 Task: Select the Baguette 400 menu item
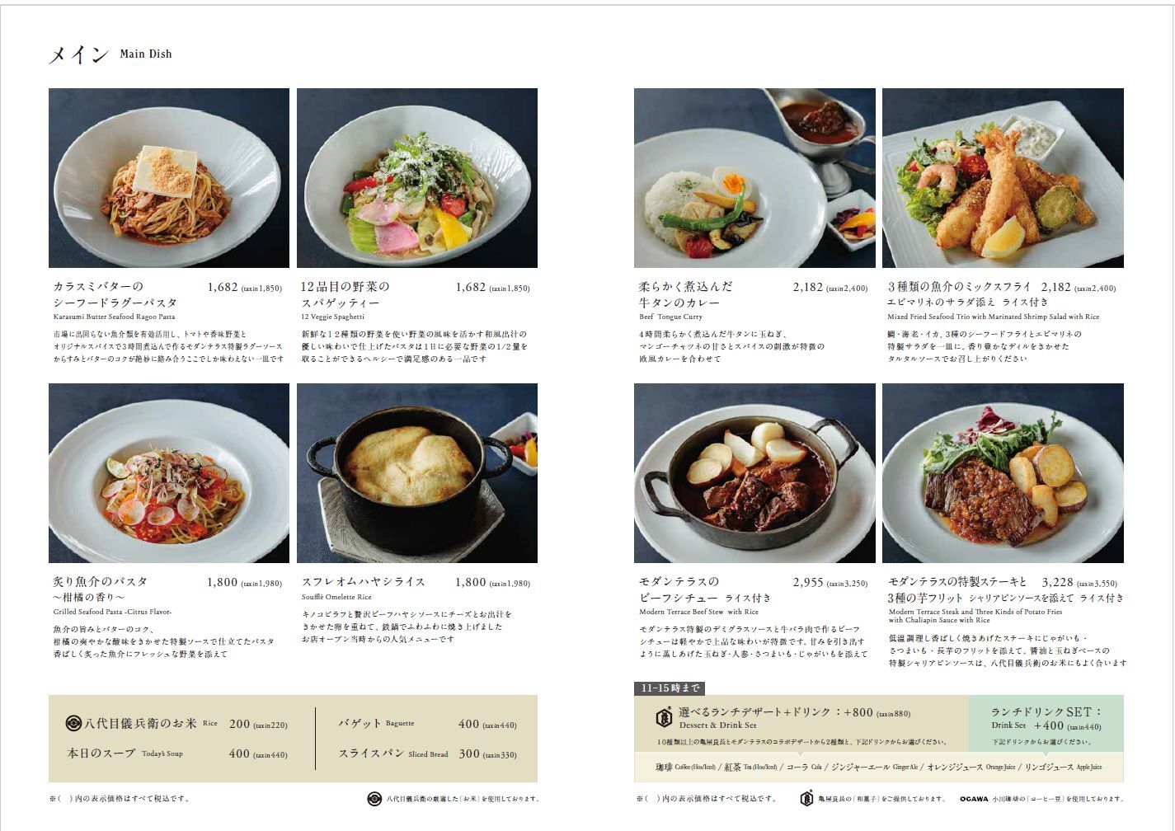tap(427, 724)
